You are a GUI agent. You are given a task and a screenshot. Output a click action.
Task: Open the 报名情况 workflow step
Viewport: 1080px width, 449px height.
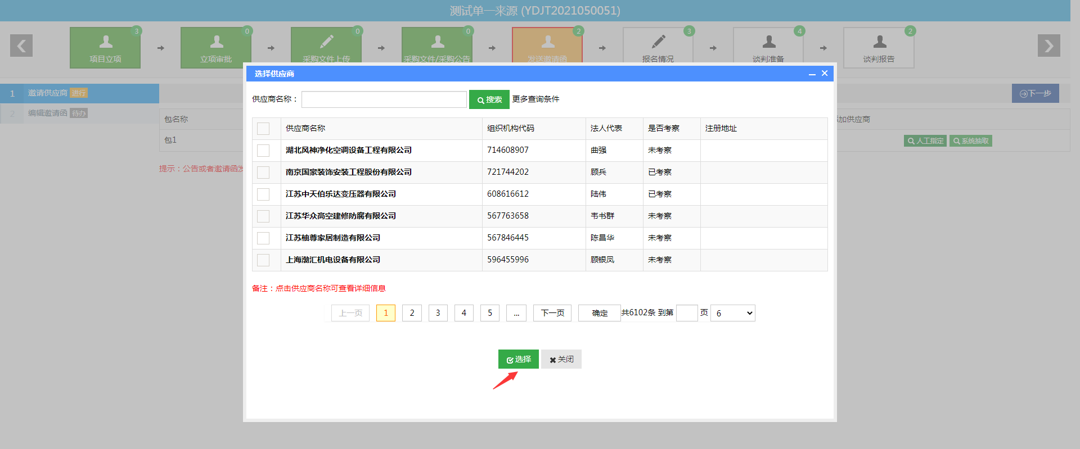click(658, 45)
